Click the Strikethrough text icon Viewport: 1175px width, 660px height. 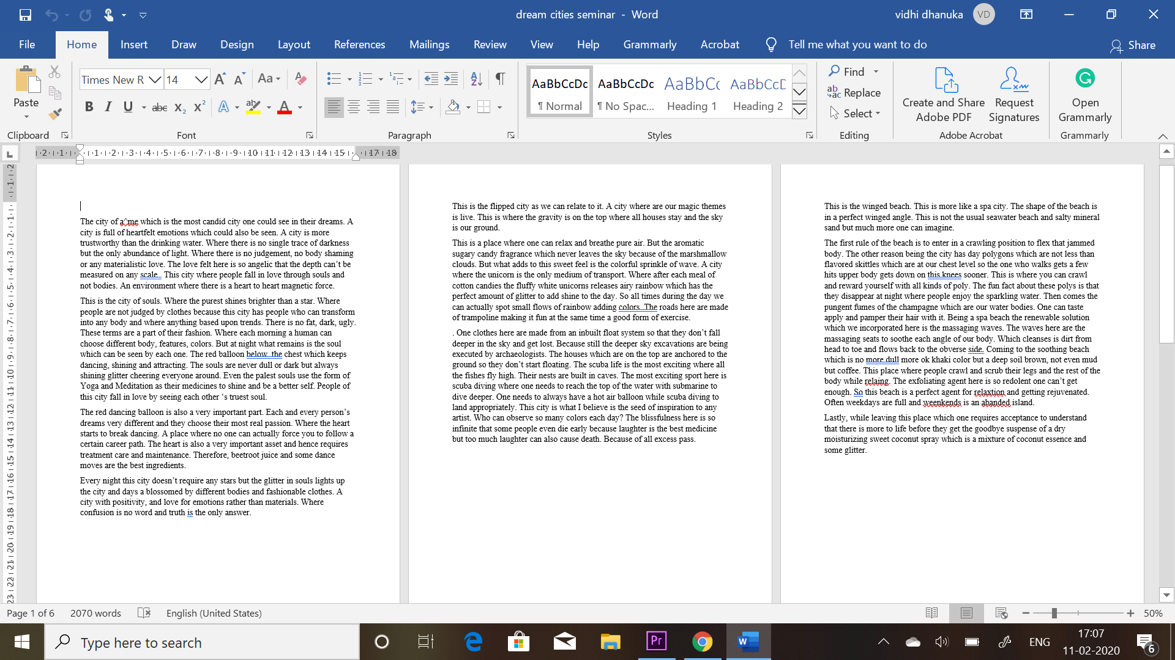(159, 107)
